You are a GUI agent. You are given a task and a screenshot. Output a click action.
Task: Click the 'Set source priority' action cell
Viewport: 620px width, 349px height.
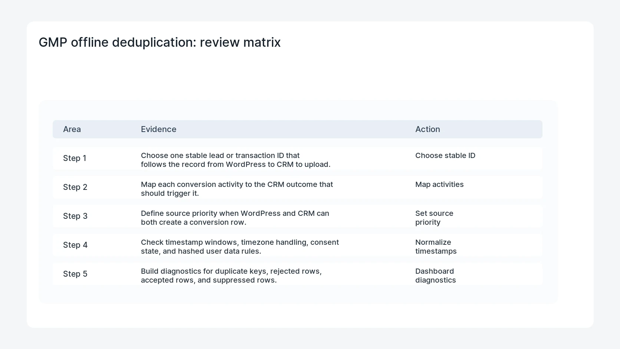pos(434,218)
